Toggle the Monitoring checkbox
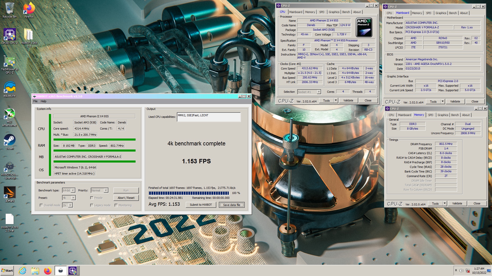The width and height of the screenshot is (492, 276). [116, 205]
